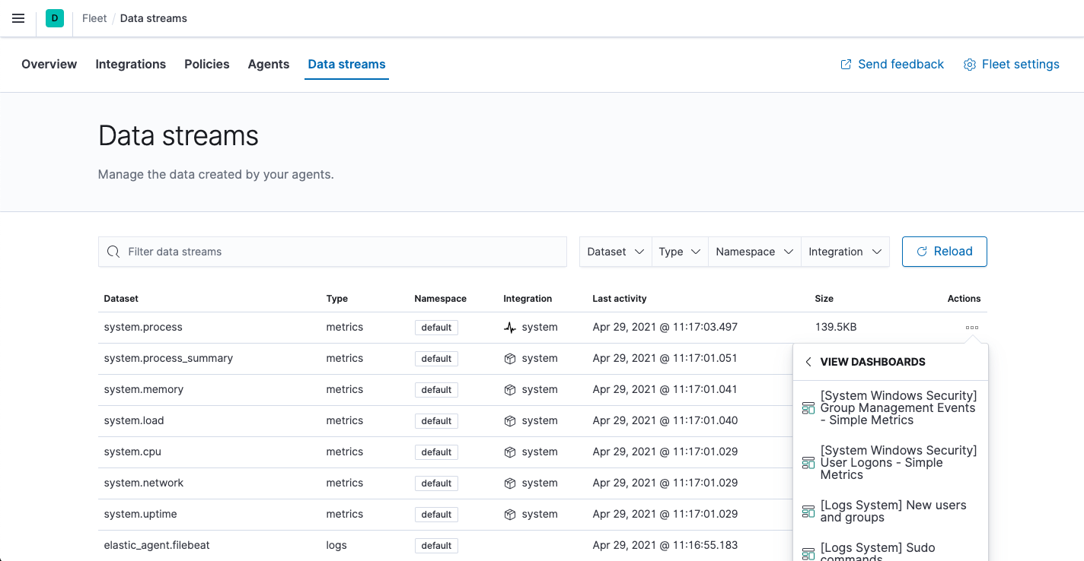The width and height of the screenshot is (1084, 561).
Task: Click the pulse icon beside system.process integration
Action: [509, 327]
